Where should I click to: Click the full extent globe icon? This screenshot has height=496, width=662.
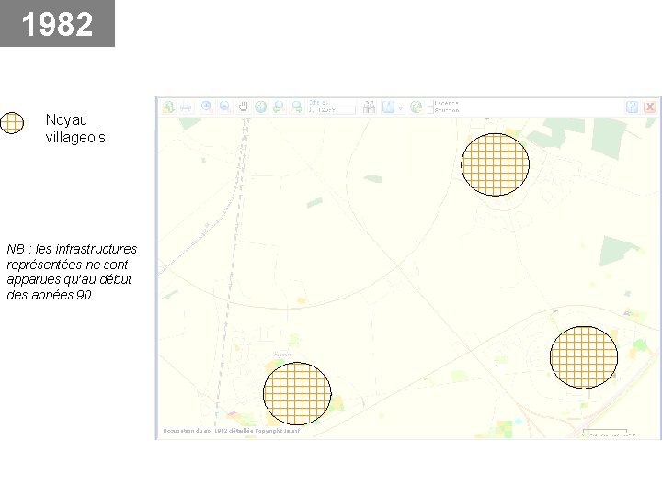pyautogui.click(x=260, y=107)
